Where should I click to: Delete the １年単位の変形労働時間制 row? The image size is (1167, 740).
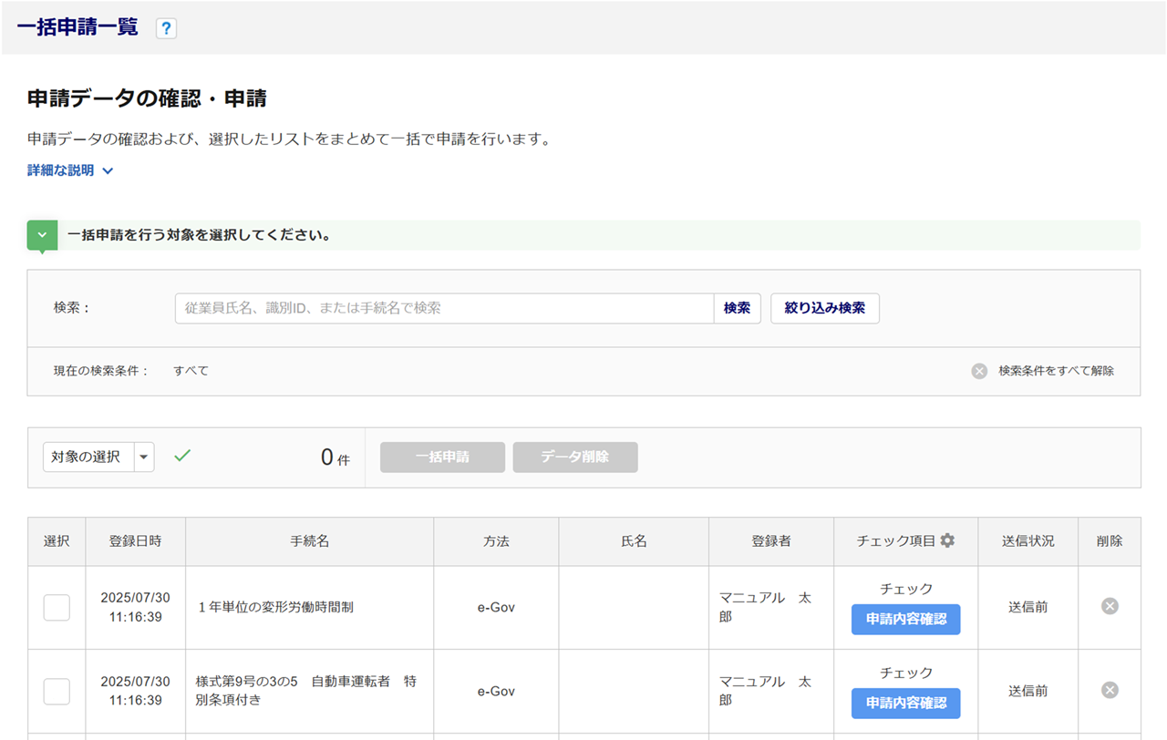1110,606
